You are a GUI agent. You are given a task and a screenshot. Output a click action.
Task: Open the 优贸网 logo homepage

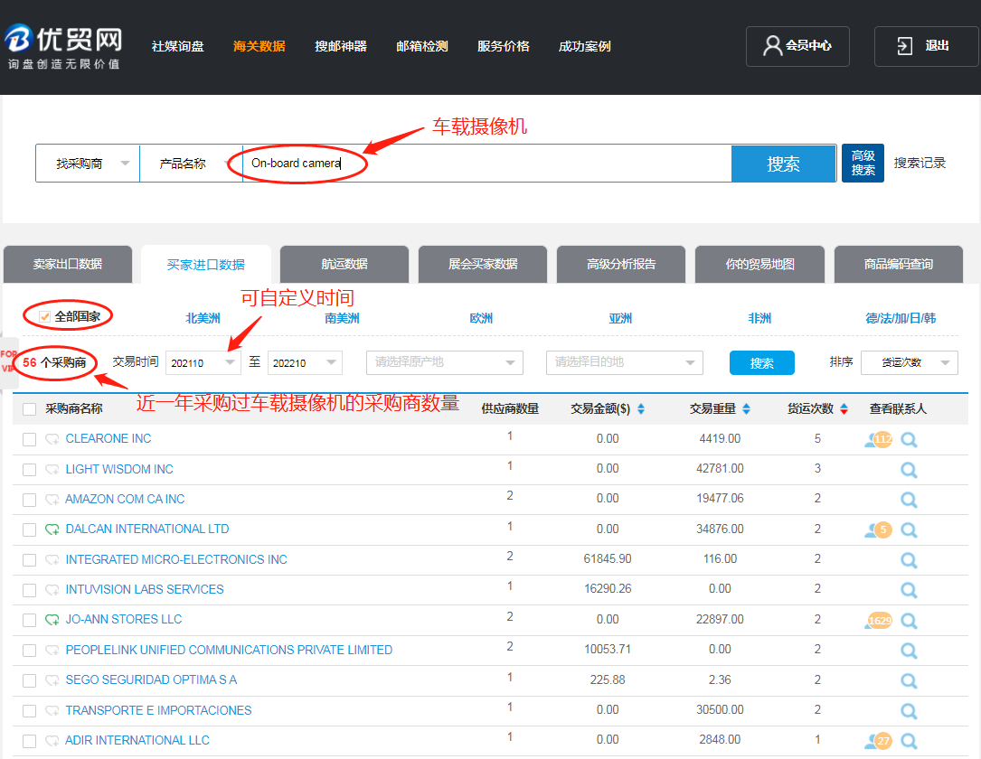point(62,46)
